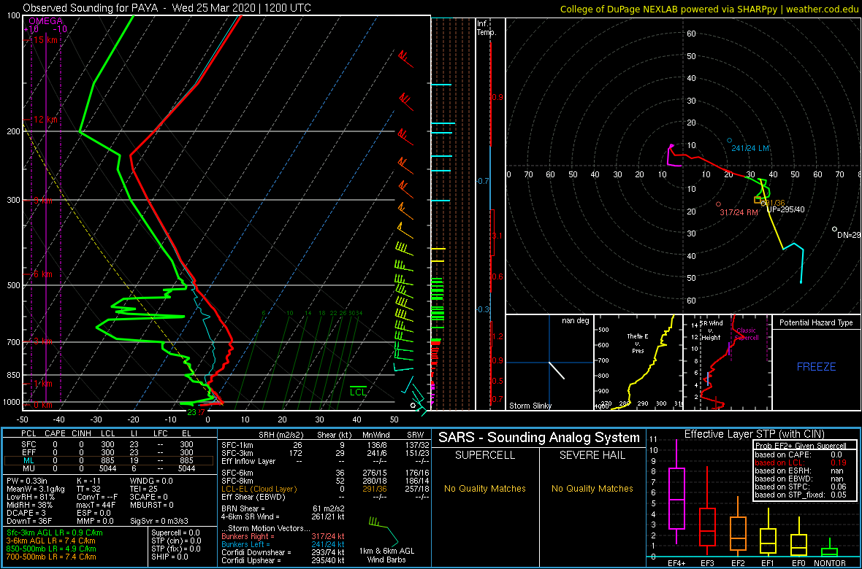The height and width of the screenshot is (569, 862).
Task: Click the SHIP = 0.0 parameter
Action: click(x=170, y=557)
